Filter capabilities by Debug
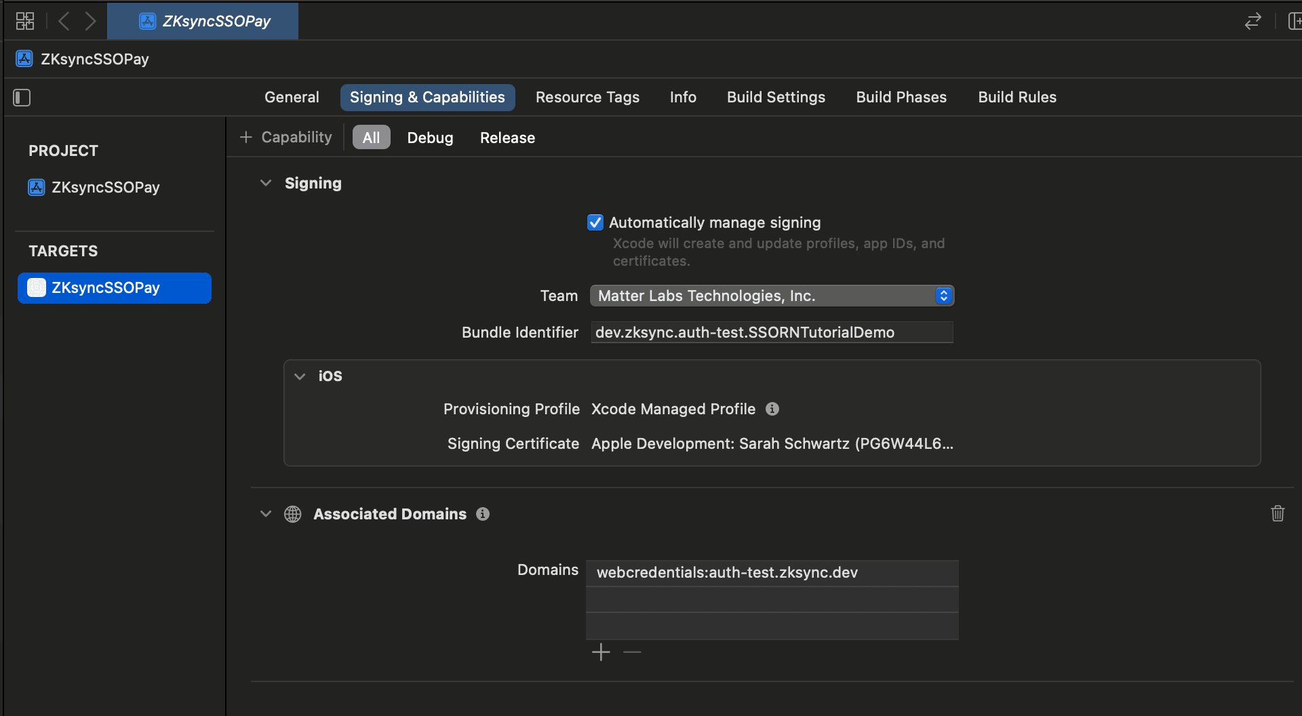 tap(430, 138)
